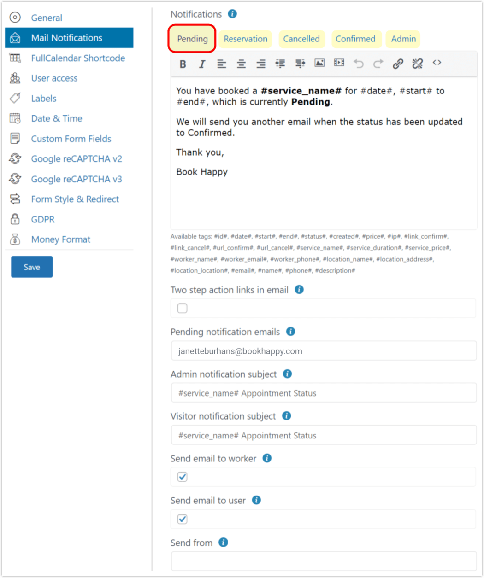Show info for Send from field
484x578 pixels.
(x=223, y=543)
